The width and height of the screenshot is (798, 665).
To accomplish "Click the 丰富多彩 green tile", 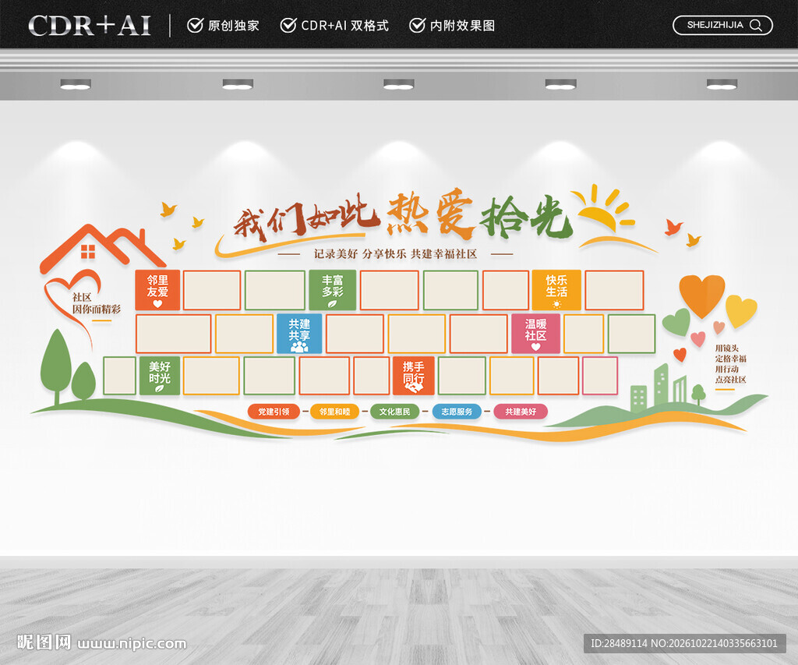I will click(x=332, y=290).
